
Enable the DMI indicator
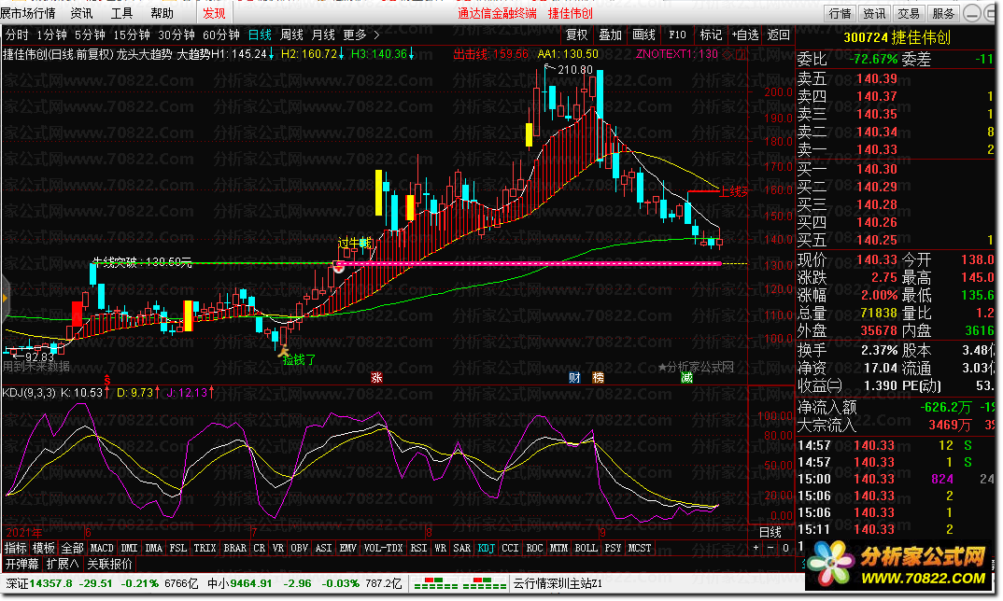(x=129, y=548)
